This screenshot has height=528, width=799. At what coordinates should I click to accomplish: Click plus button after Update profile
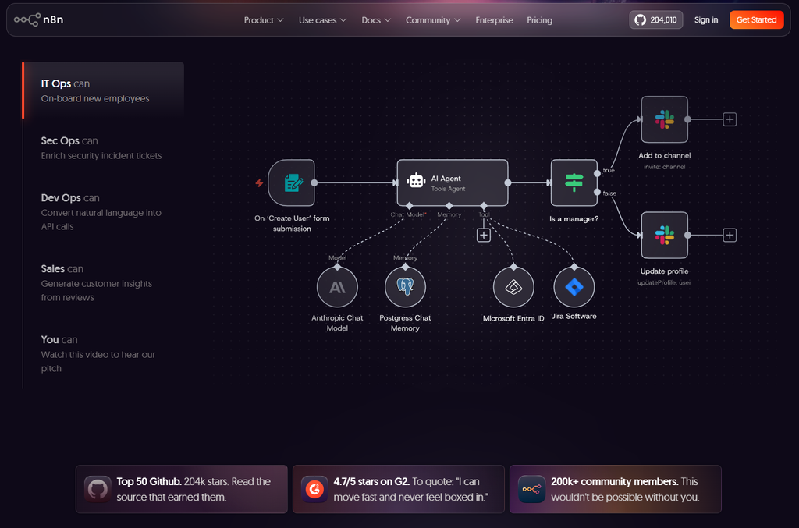[730, 236]
